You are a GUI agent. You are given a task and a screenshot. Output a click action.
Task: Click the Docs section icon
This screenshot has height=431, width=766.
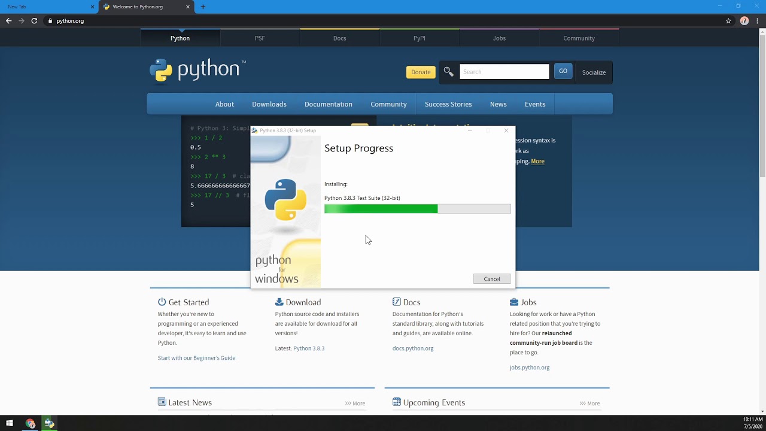click(x=396, y=302)
